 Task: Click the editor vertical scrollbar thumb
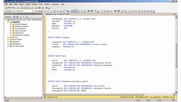point(176,55)
